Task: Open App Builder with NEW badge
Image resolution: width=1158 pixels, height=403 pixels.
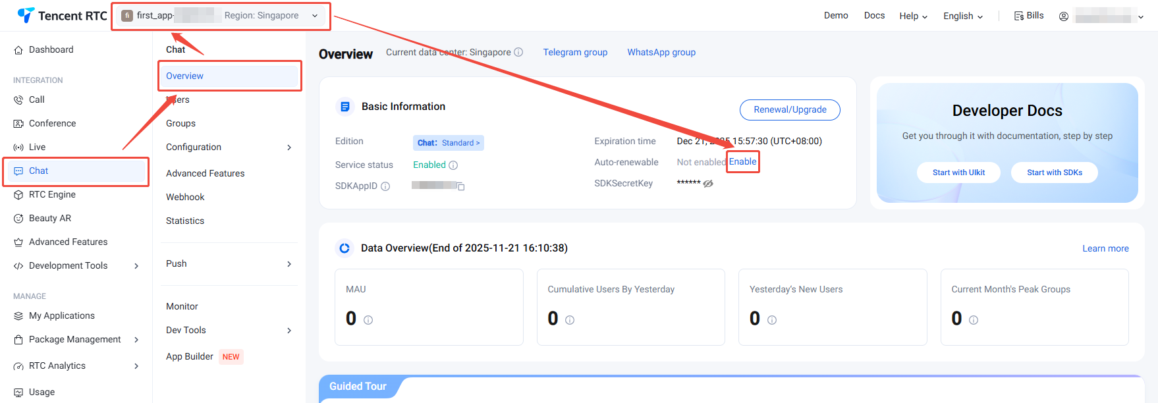Action: tap(204, 356)
